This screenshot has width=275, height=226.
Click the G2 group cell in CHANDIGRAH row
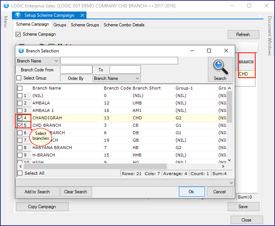[196, 118]
